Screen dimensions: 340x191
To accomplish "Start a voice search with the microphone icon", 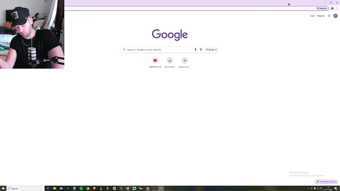I will [195, 50].
